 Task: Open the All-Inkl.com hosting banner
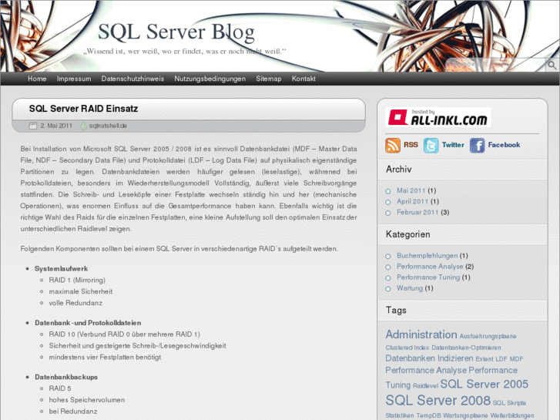click(438, 117)
